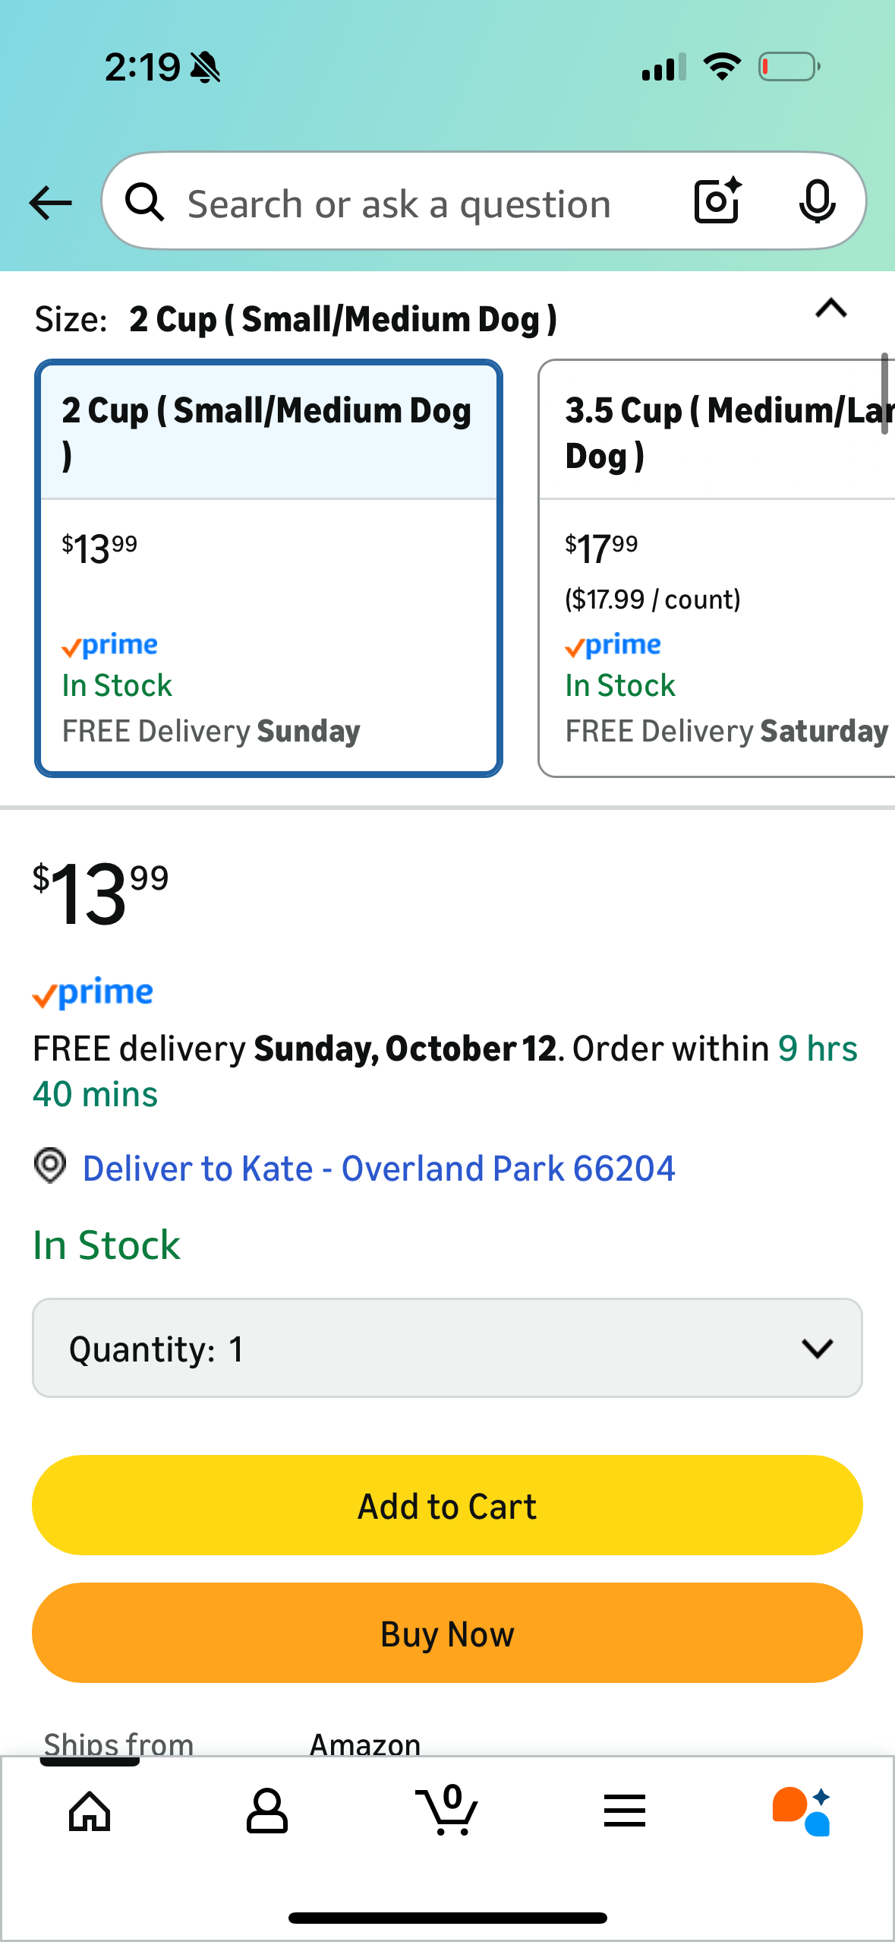This screenshot has height=1942, width=895.
Task: Tap the delivery location pin icon
Action: pos(50,1166)
